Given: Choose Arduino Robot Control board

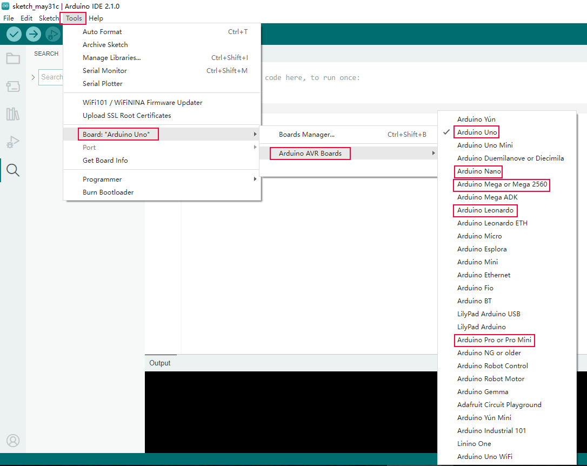Looking at the screenshot, I should [x=507, y=365].
